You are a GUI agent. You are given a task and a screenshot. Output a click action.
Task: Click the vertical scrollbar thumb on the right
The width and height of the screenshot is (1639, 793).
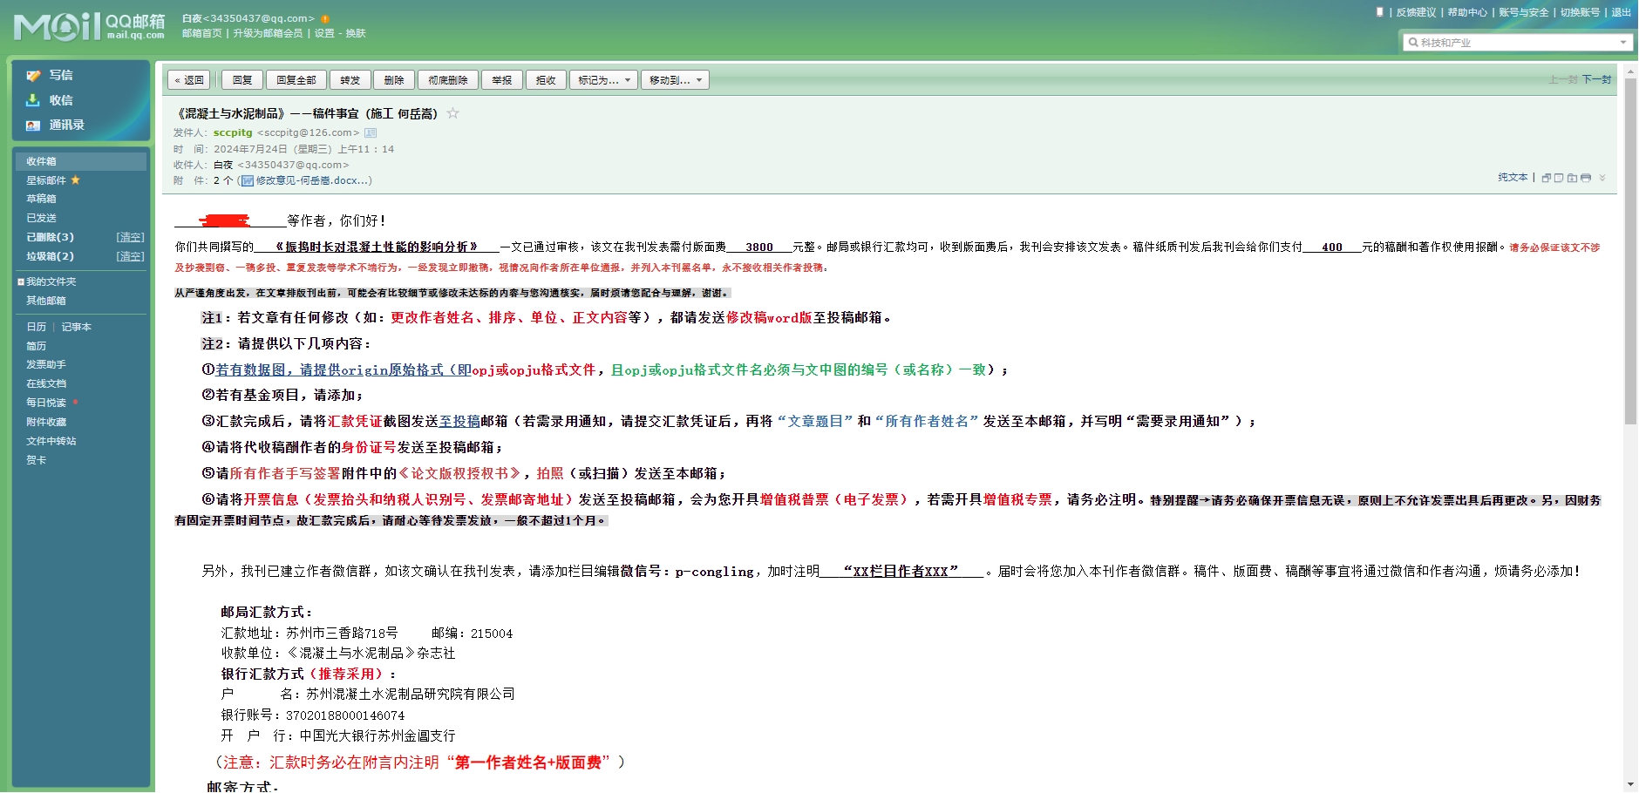[x=1630, y=244]
